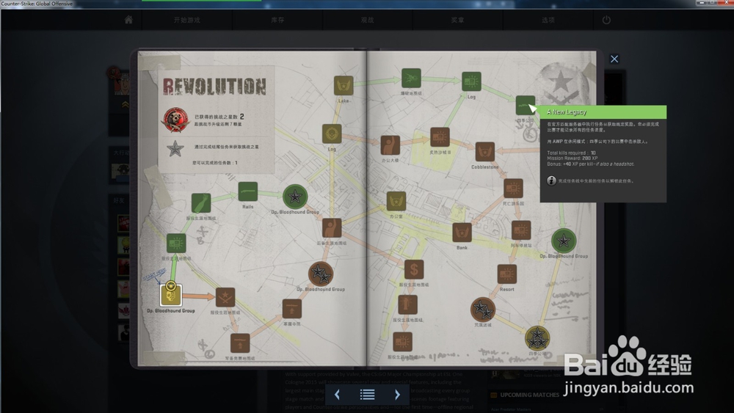
Task: Select the green Log mission node
Action: point(471,82)
